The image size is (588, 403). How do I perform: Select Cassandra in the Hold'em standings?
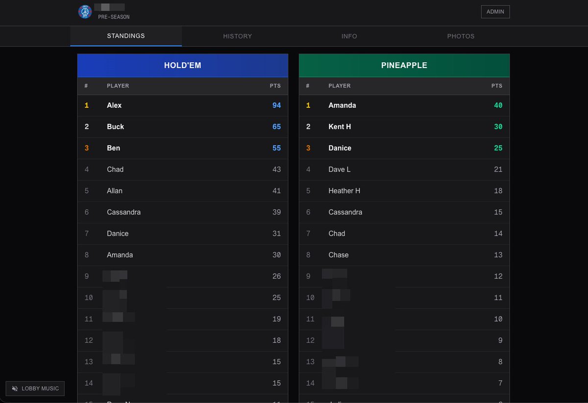183,212
